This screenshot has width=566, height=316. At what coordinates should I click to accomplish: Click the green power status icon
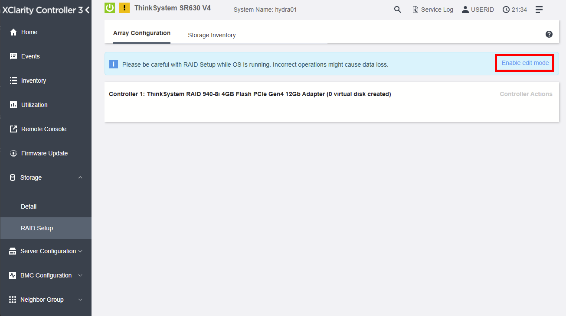click(110, 8)
